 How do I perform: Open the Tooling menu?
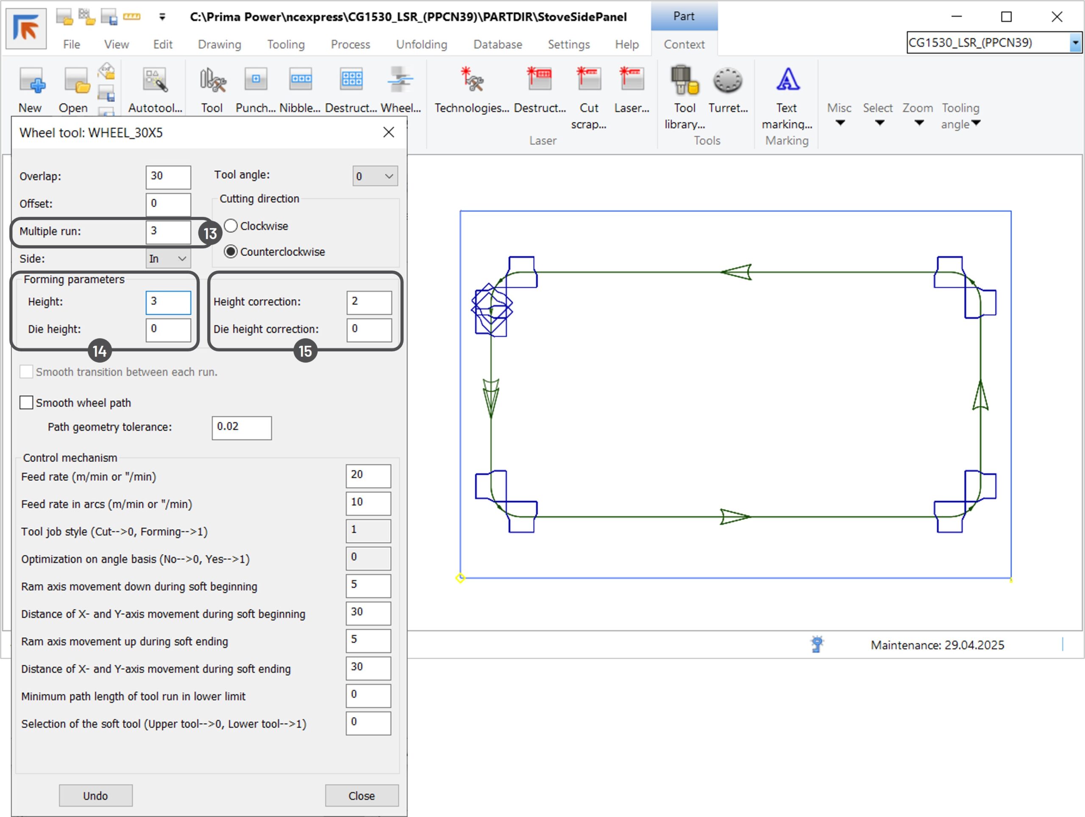click(286, 44)
